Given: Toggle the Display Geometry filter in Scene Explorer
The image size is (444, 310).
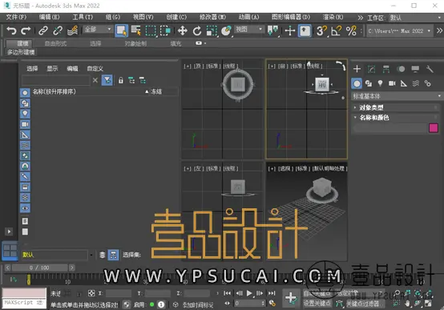Looking at the screenshot, I should tap(25, 93).
